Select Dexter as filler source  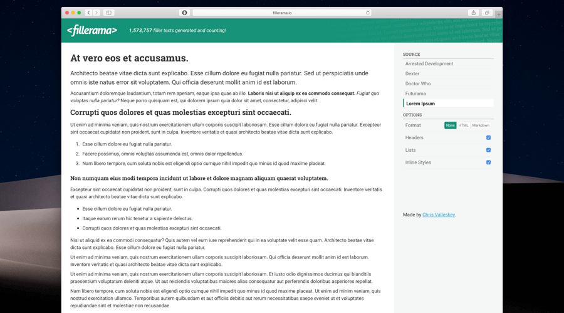448,73
